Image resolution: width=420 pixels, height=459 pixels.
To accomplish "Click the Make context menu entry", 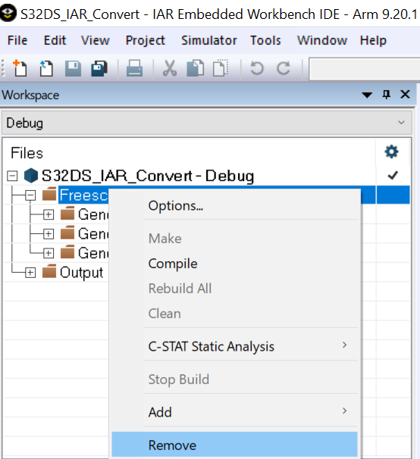I will (x=234, y=239).
